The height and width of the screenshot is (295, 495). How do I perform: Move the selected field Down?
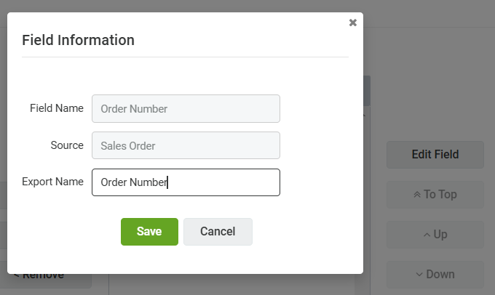tap(435, 275)
